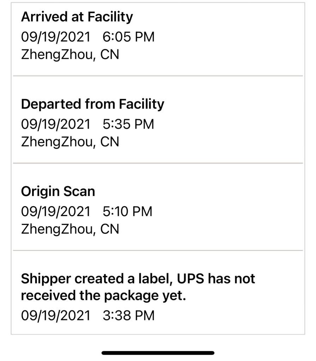Select the 6:05 PM arrival time
This screenshot has width=316, height=361.
(129, 37)
